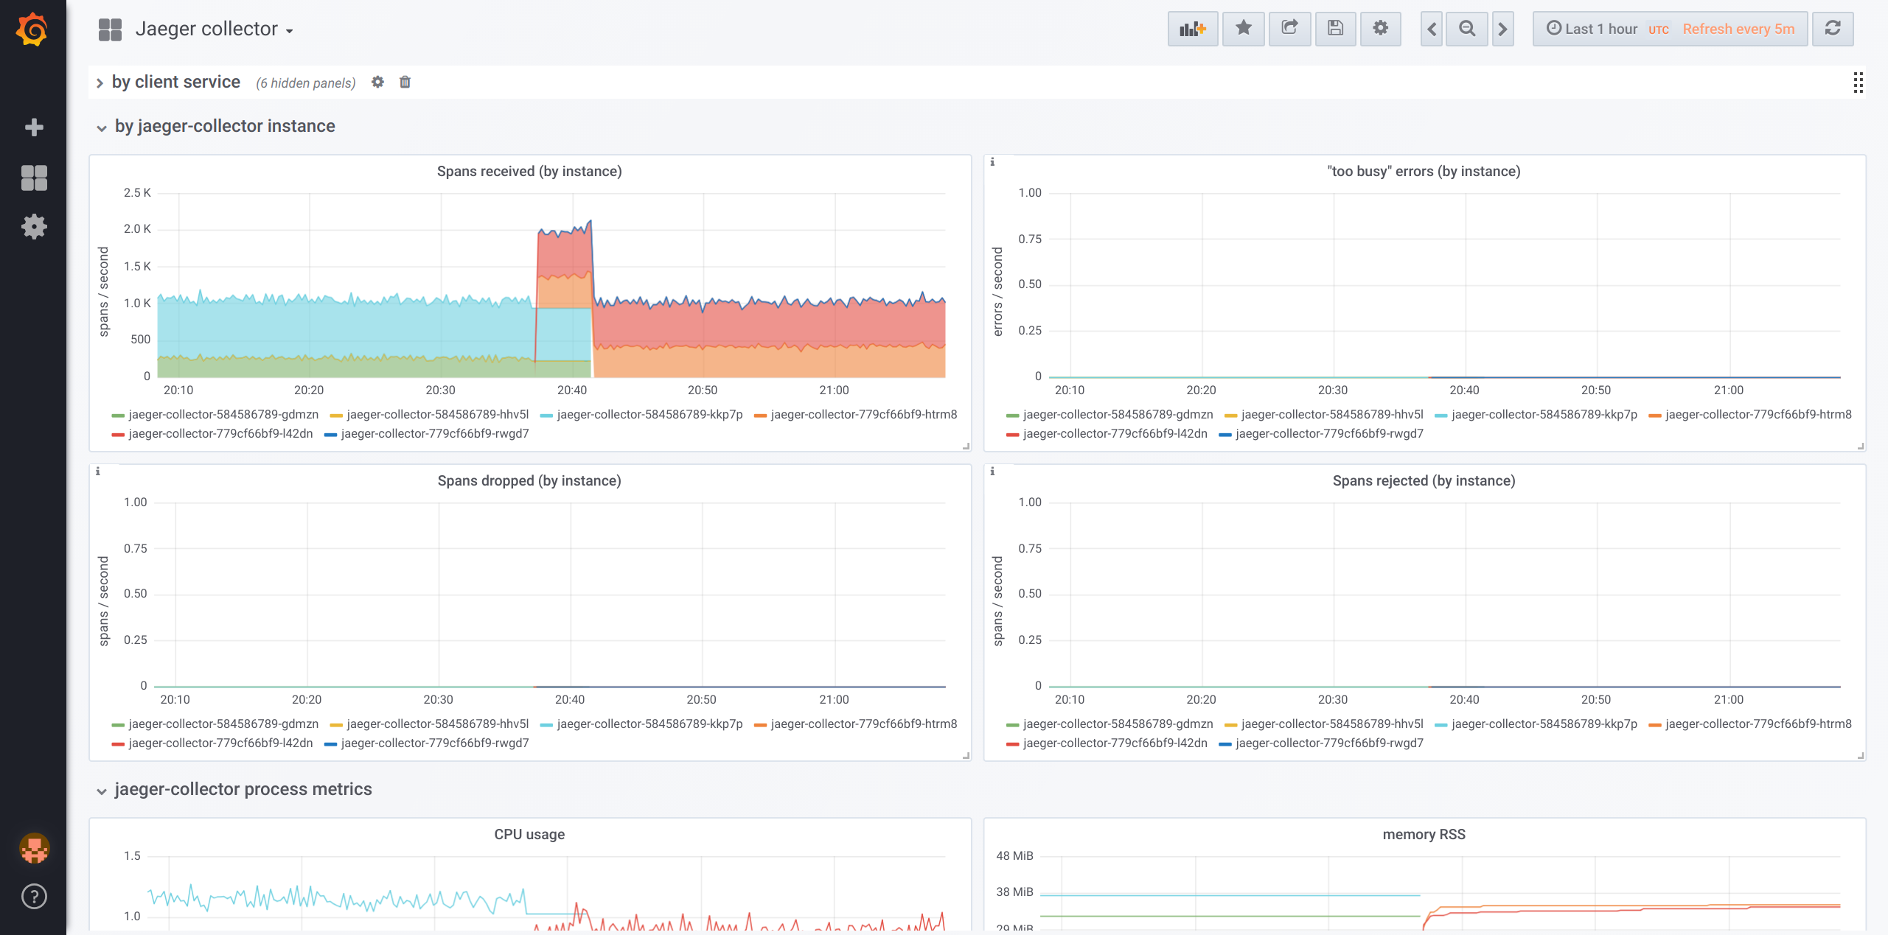Toggle gdmzn series in Spans received legend
The width and height of the screenshot is (1888, 935).
click(223, 415)
